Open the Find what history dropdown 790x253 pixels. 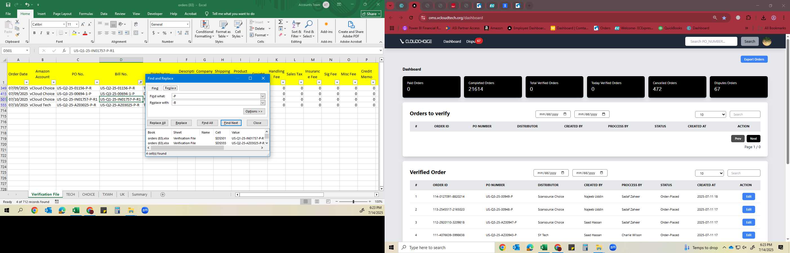262,96
